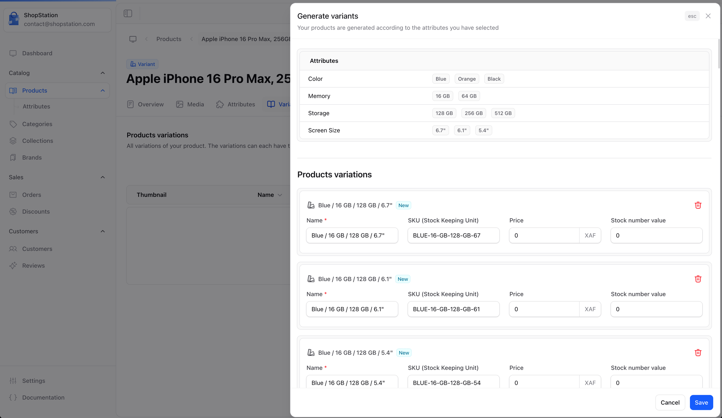Viewport: 722px width, 418px height.
Task: Edit Price field of 6.1" variation
Action: 544,309
